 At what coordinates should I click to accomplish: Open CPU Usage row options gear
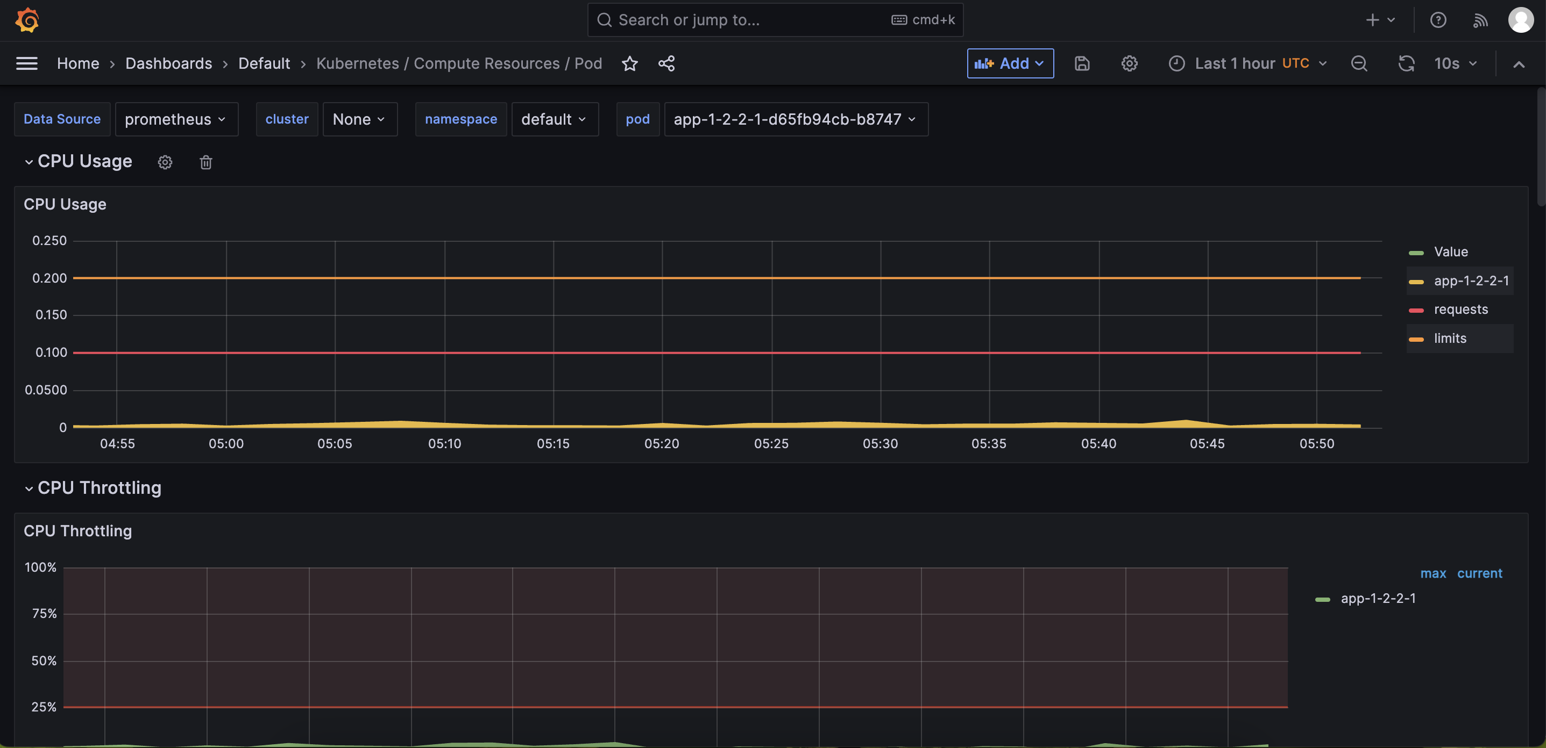pos(165,162)
